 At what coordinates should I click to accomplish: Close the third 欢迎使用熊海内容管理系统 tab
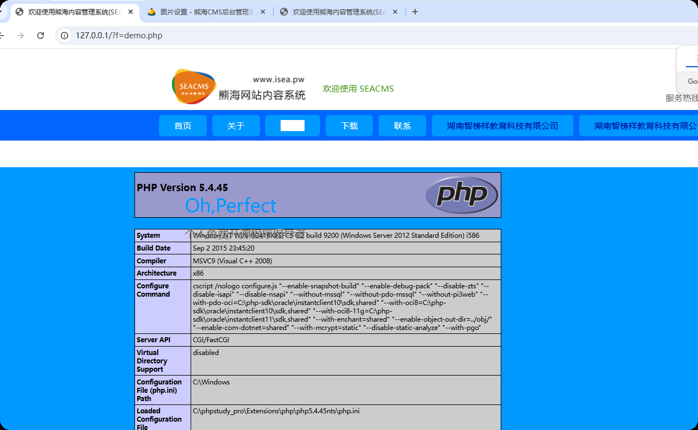click(395, 12)
